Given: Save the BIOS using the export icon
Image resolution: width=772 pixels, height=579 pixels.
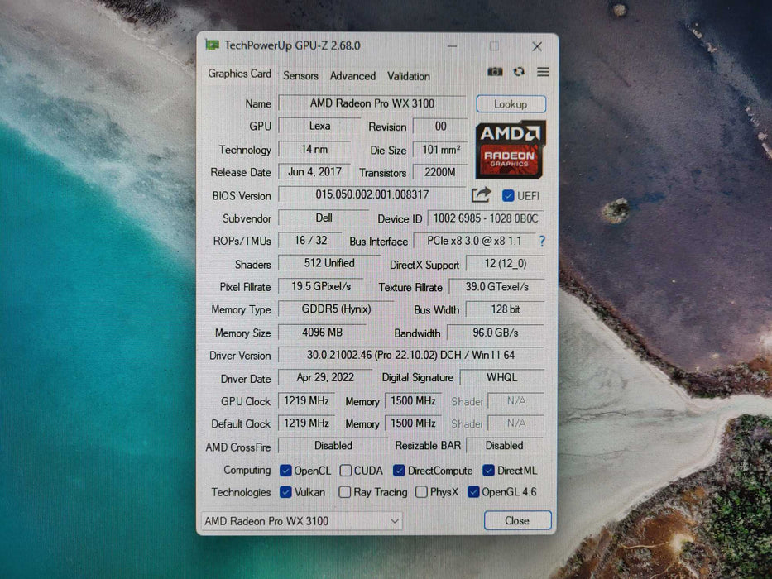Looking at the screenshot, I should click(x=480, y=194).
